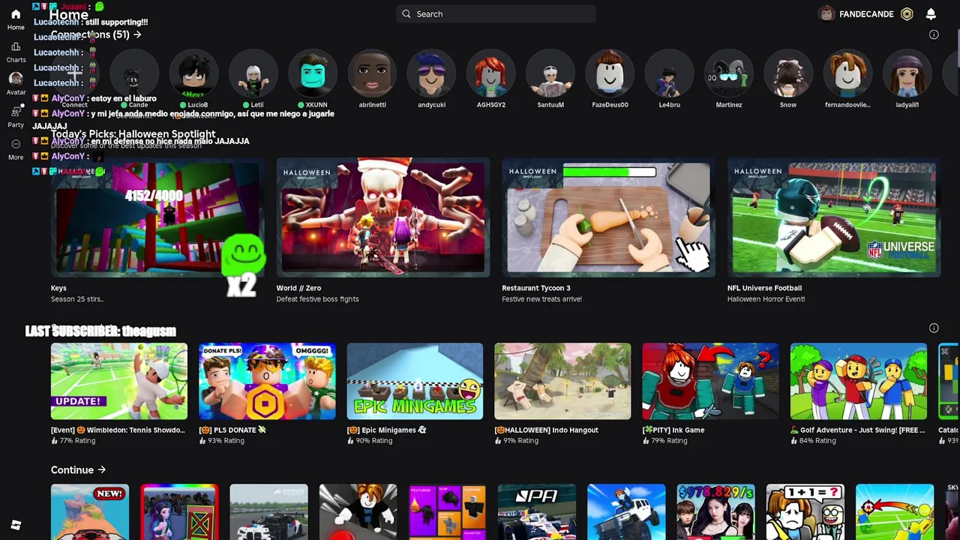
Task: Open FazeDeus00's connection avatar
Action: [x=610, y=73]
